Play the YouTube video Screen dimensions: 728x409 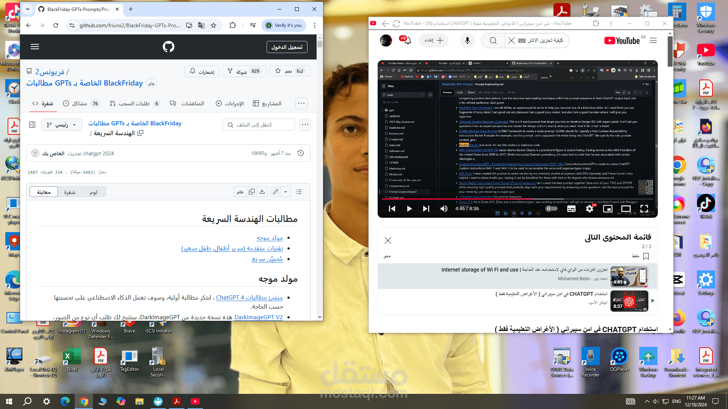(x=409, y=209)
